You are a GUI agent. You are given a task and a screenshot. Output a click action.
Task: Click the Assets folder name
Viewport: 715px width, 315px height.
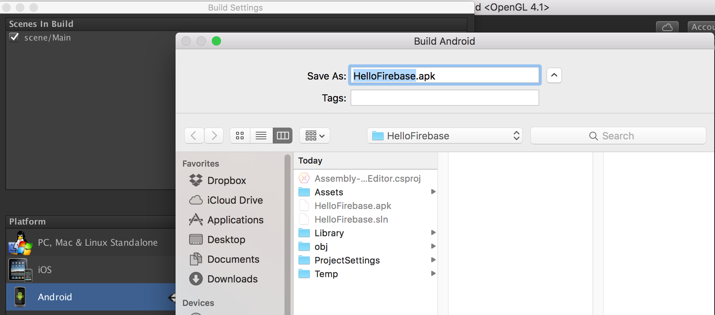329,192
